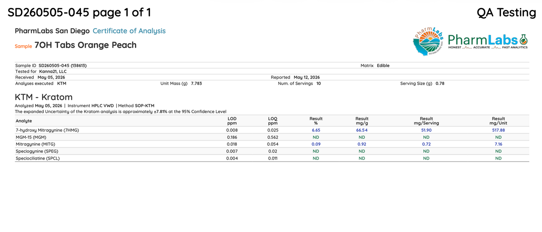Image resolution: width=542 pixels, height=232 pixels.
Task: Click the KTM - Kratom section heading
Action: (44, 97)
